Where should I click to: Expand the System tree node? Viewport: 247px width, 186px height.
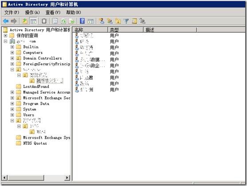coord(12,109)
